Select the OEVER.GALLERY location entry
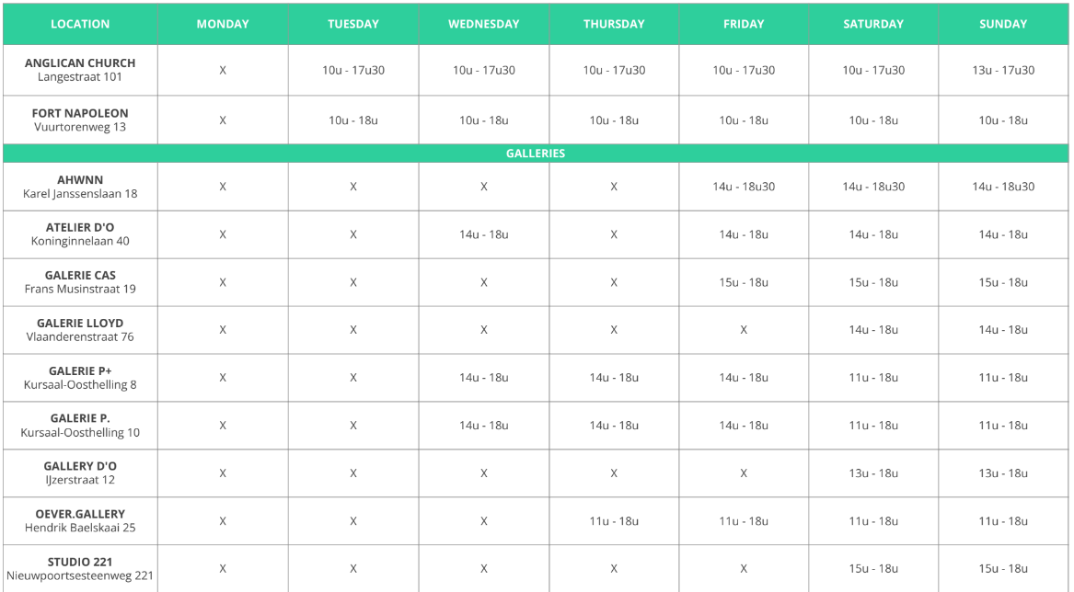 click(80, 521)
